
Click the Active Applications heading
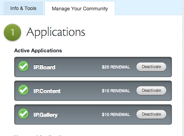[38, 51]
